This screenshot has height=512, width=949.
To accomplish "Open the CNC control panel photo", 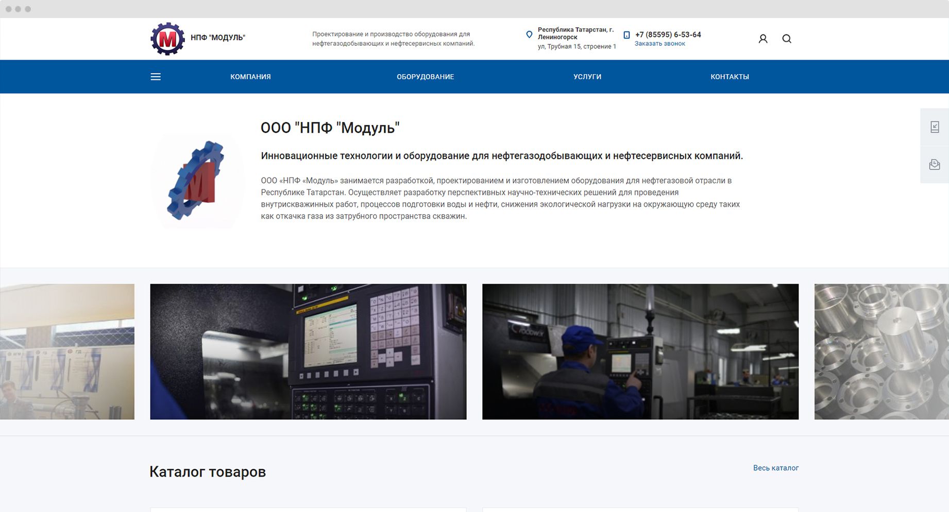I will click(308, 351).
